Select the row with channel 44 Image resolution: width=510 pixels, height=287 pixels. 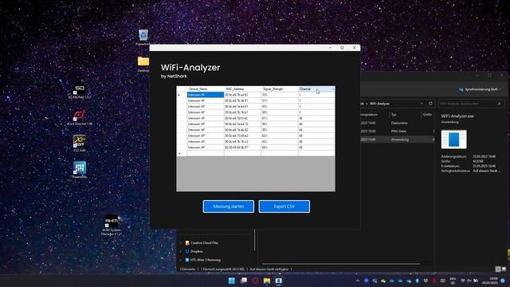(x=256, y=130)
